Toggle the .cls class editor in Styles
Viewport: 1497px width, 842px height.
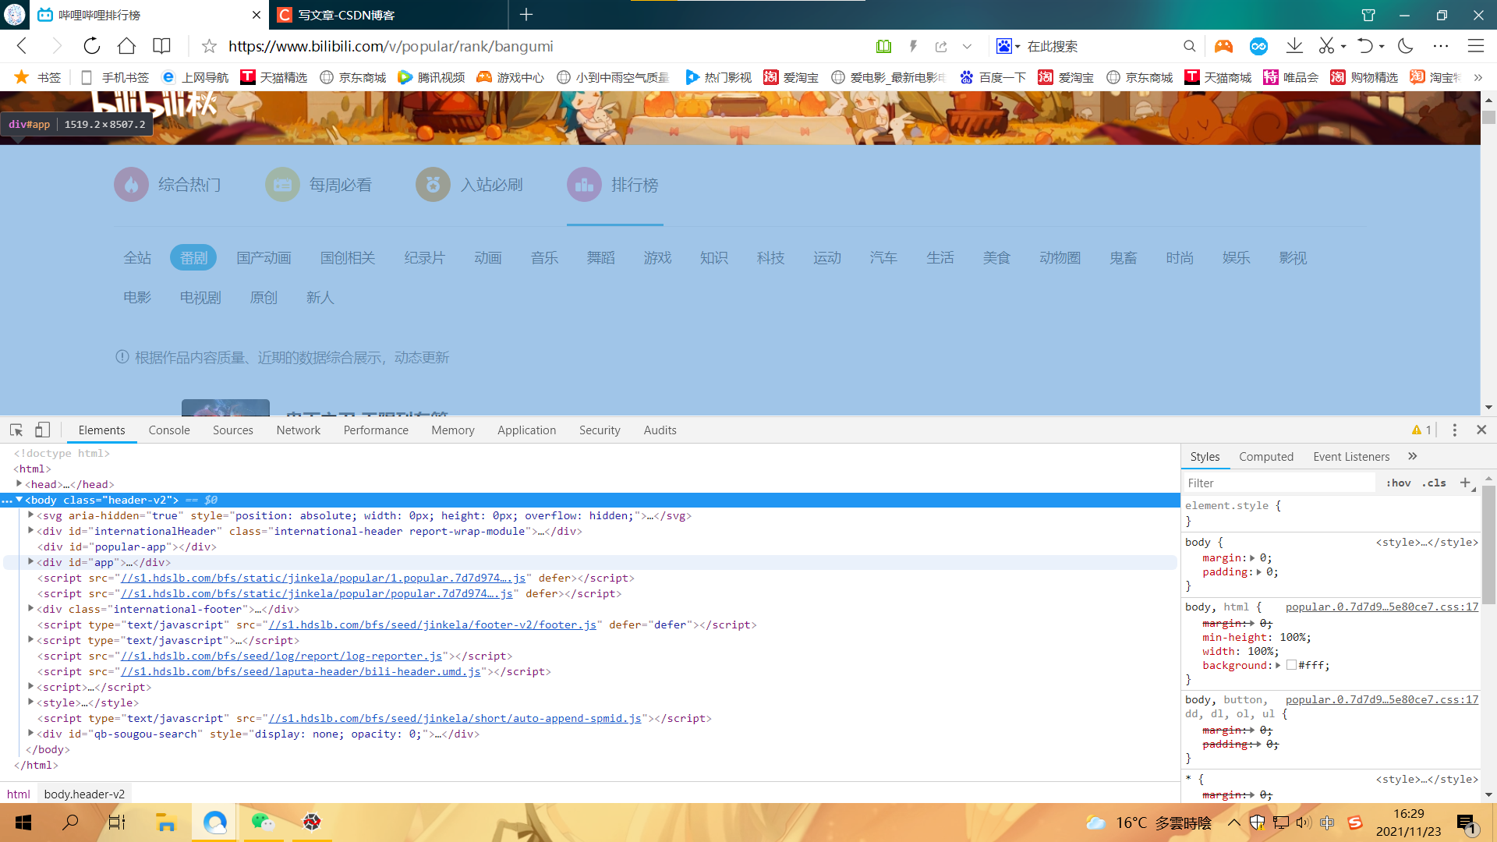1434,483
